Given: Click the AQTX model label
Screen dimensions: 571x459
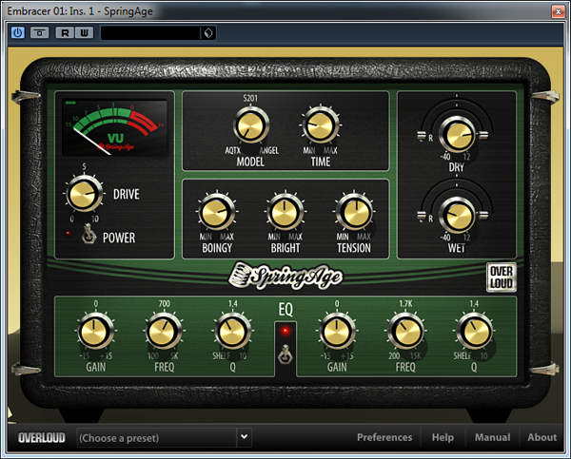Looking at the screenshot, I should (233, 150).
